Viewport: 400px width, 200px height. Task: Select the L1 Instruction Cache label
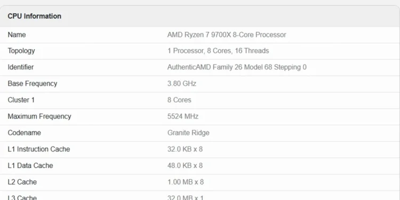tap(39, 149)
